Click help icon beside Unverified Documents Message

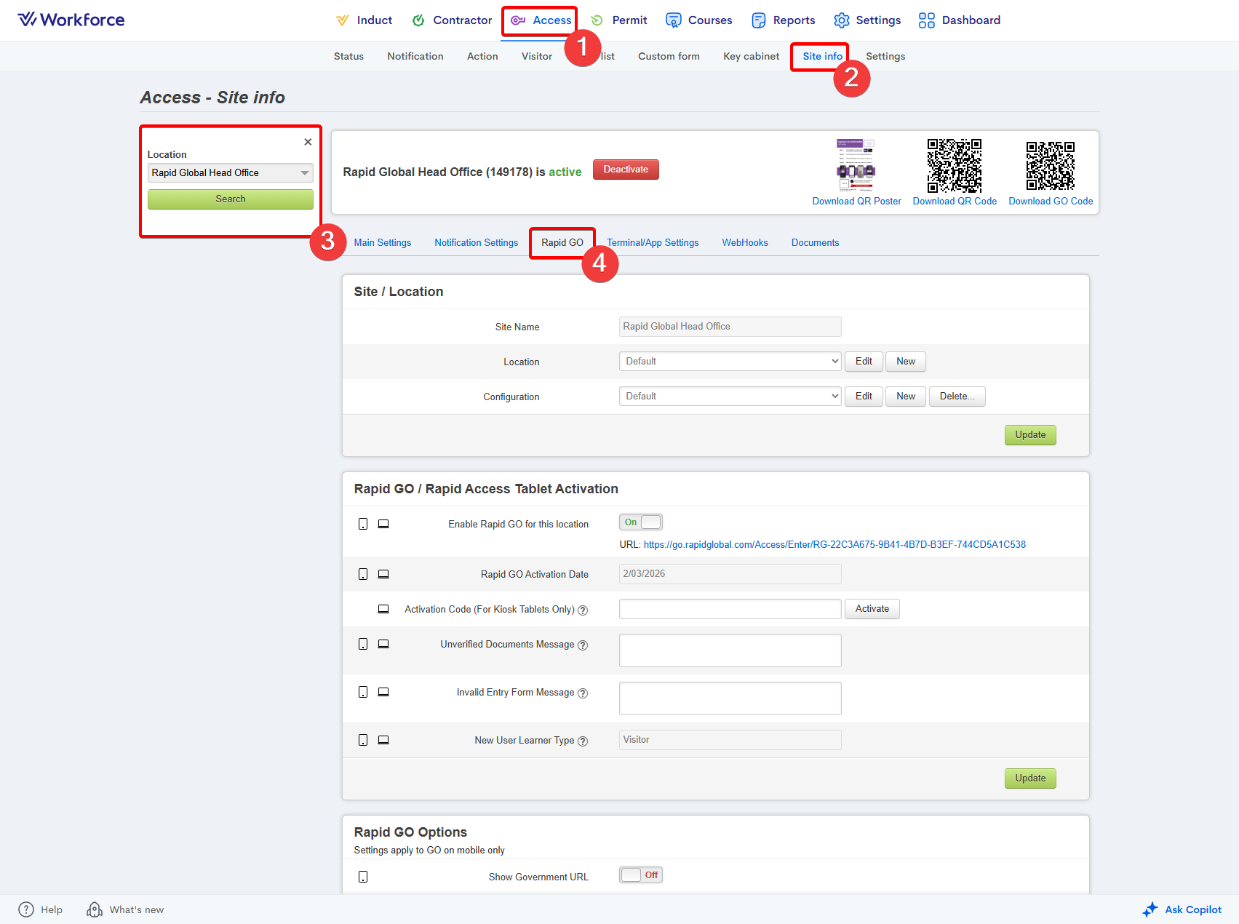(x=583, y=645)
